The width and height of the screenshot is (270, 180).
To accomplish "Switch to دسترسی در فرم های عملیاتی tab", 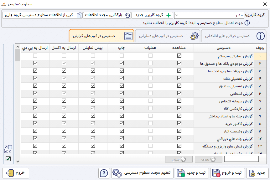I will click(168, 36).
